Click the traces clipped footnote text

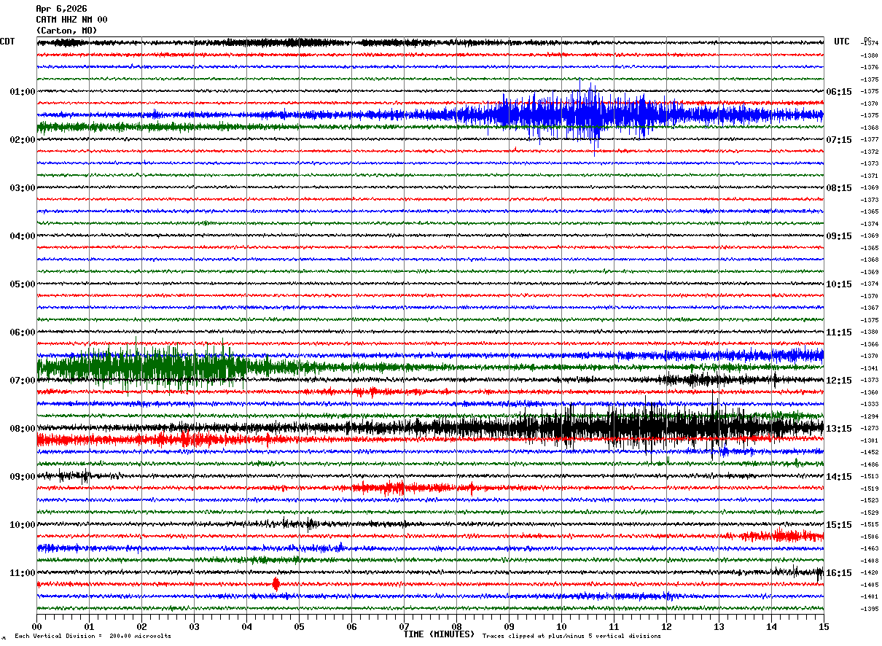(x=571, y=637)
